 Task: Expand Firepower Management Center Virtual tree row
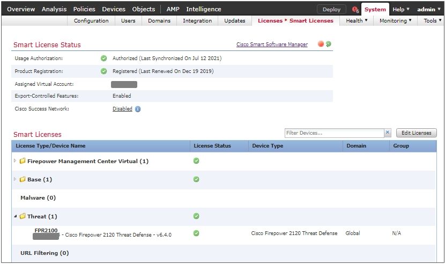pyautogui.click(x=15, y=161)
